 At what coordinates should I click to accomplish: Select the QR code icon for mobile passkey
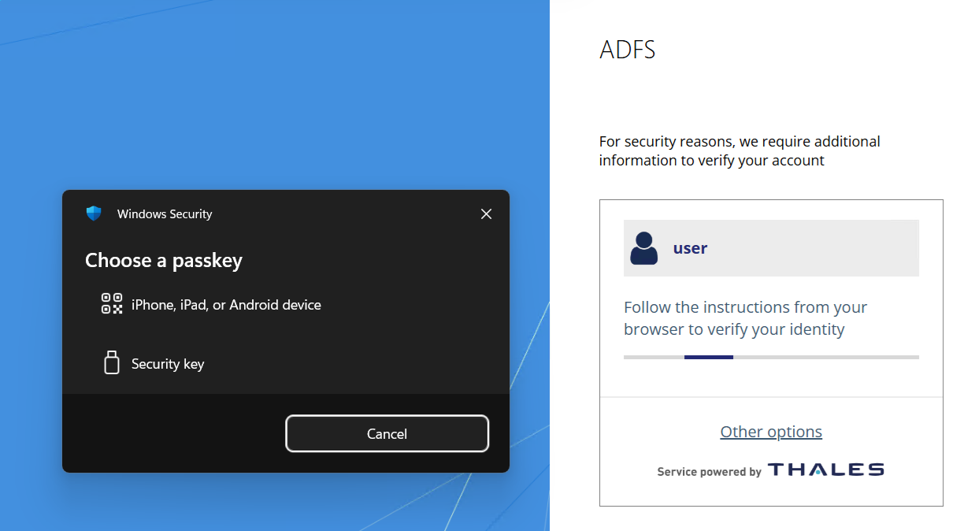(112, 303)
